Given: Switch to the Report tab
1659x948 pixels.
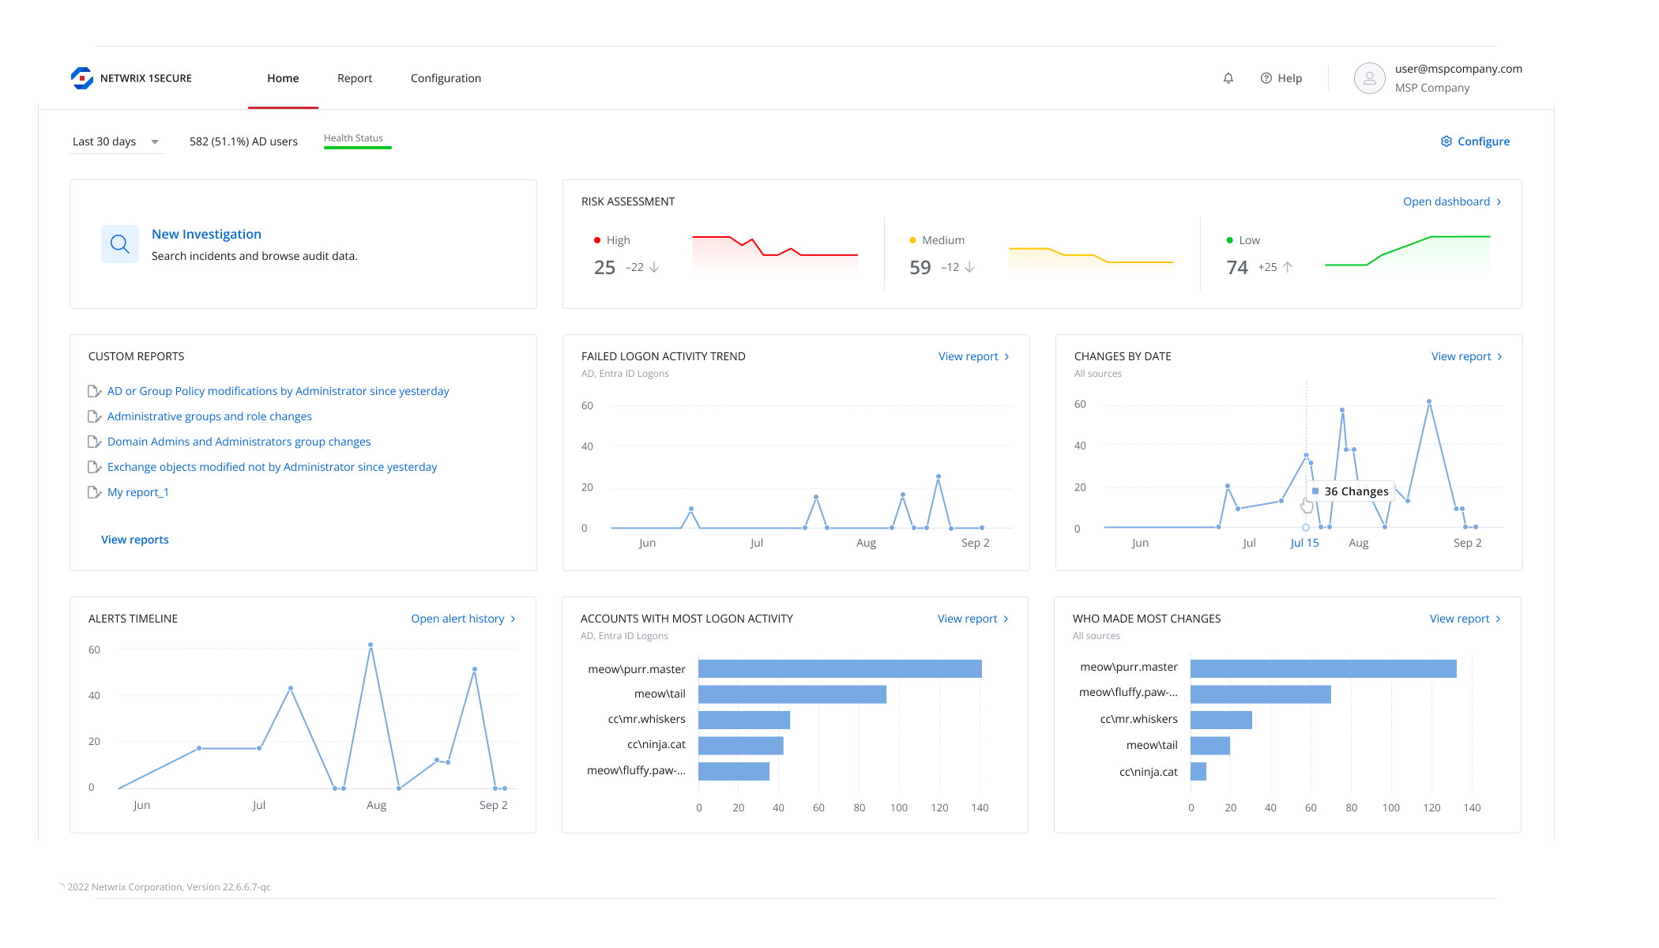Looking at the screenshot, I should [354, 78].
